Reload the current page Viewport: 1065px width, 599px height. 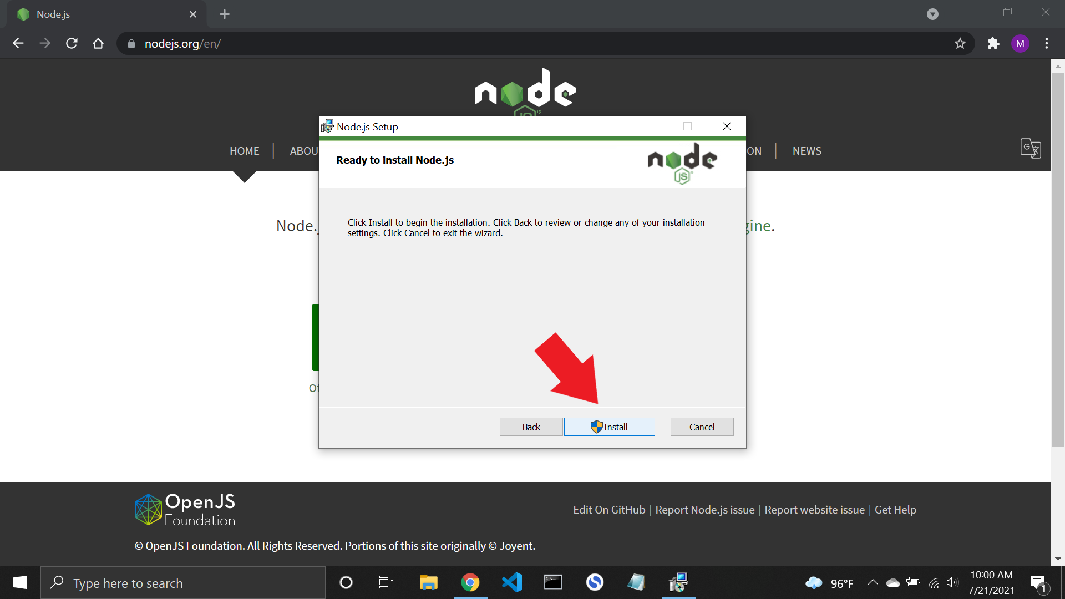72,43
